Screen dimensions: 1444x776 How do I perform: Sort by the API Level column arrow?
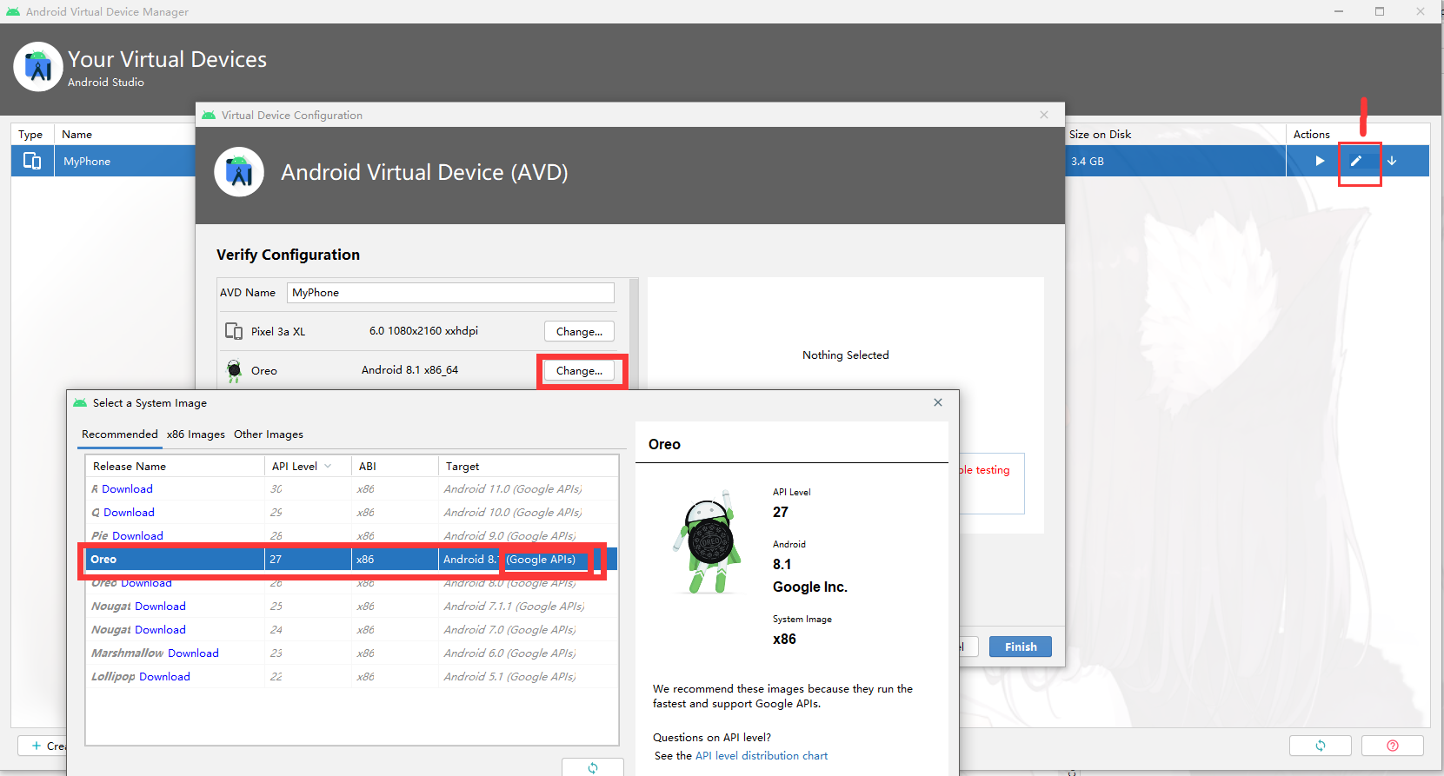328,467
